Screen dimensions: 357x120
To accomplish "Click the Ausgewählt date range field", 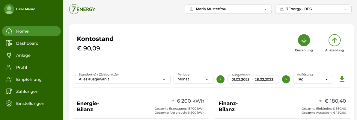I will [x=253, y=79].
